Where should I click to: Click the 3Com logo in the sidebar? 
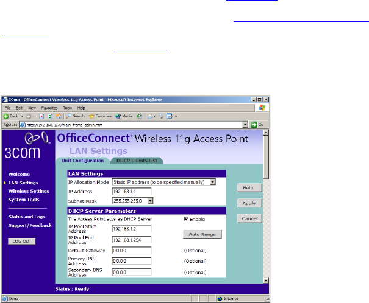pyautogui.click(x=28, y=145)
